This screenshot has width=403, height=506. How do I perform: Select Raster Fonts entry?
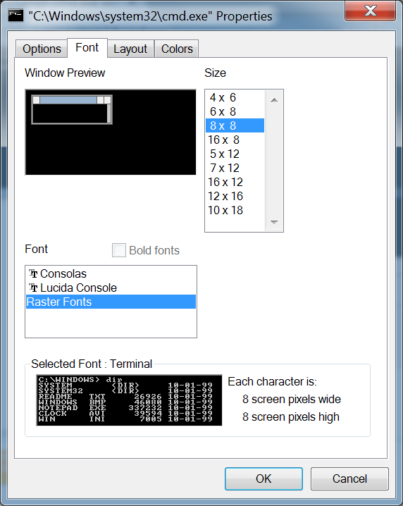coord(111,302)
